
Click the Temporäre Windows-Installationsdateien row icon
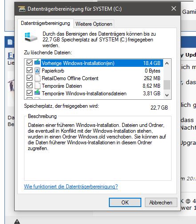[x=37, y=93]
